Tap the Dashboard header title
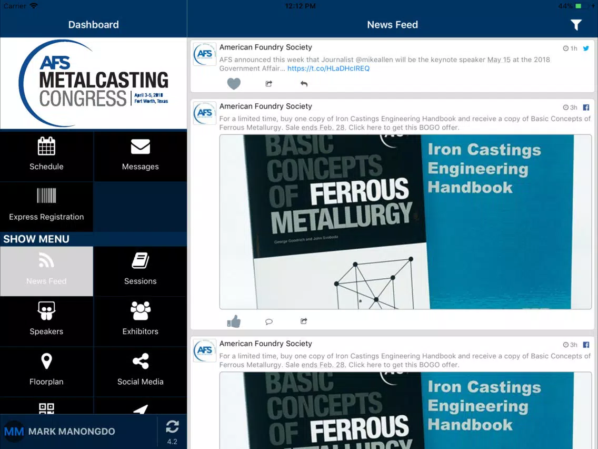 pos(94,25)
